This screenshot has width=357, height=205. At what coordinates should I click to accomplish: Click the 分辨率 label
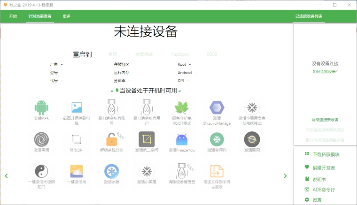tap(119, 81)
